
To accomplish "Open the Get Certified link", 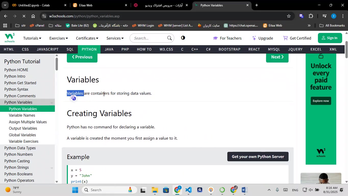I will (297, 38).
